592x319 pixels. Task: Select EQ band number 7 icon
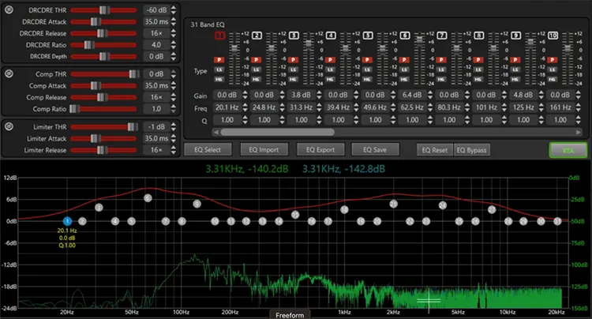[x=442, y=36]
